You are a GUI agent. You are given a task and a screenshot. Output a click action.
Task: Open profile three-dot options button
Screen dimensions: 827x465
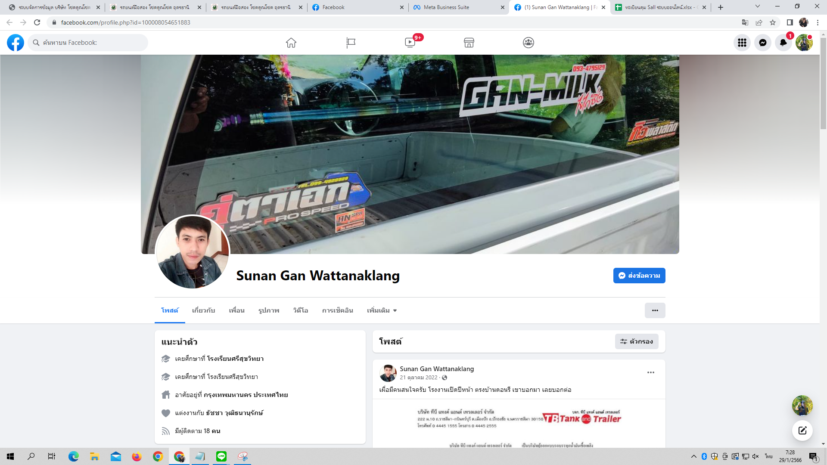tap(655, 310)
